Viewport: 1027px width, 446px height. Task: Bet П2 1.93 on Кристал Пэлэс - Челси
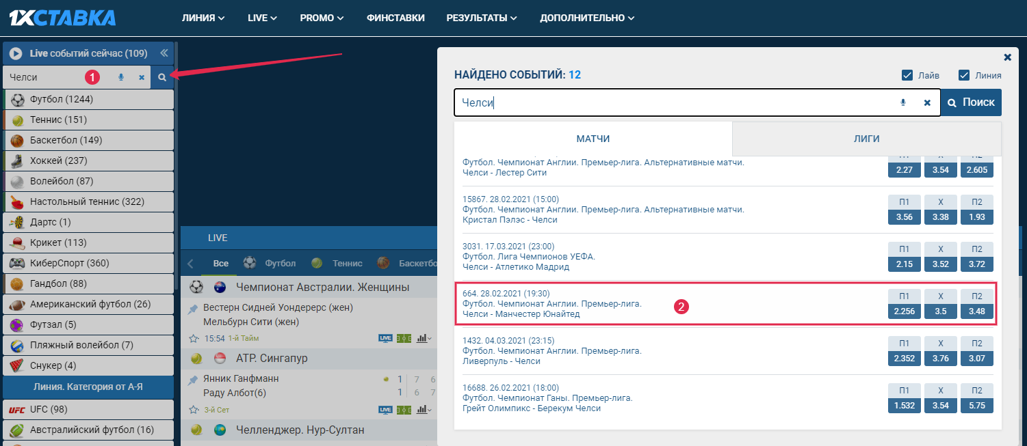[x=977, y=217]
